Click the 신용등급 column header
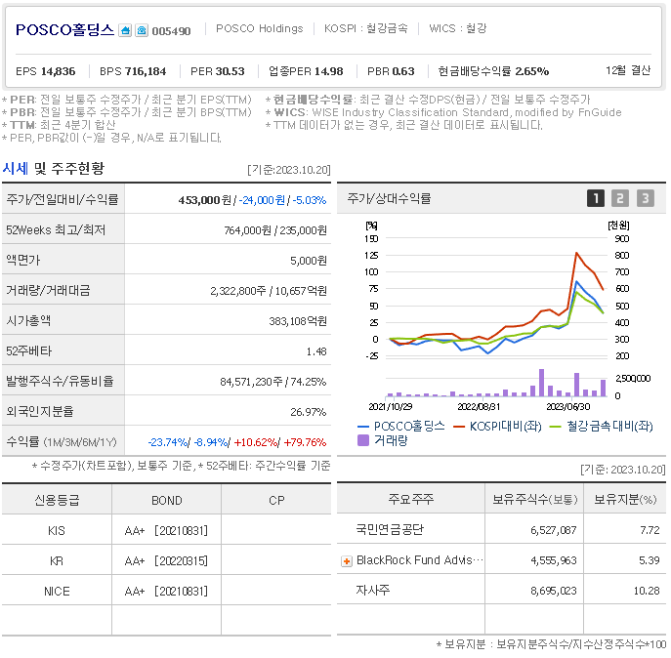 57,500
